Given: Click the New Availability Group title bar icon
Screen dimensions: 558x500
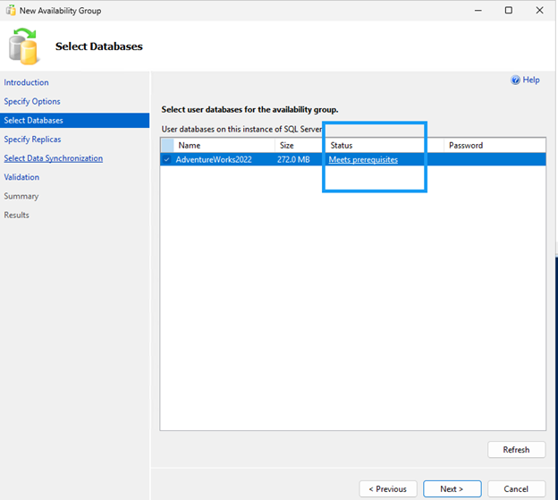Looking at the screenshot, I should pyautogui.click(x=11, y=11).
